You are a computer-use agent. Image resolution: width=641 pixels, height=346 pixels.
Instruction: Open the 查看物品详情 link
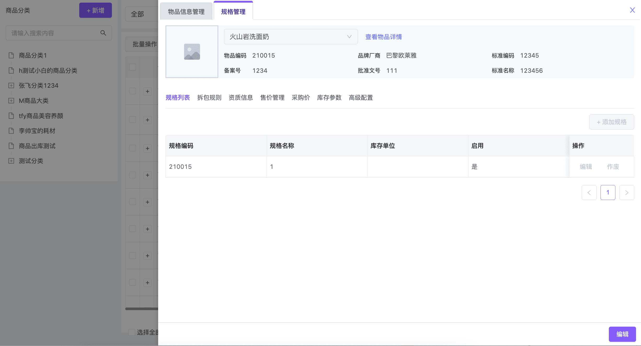click(x=384, y=37)
